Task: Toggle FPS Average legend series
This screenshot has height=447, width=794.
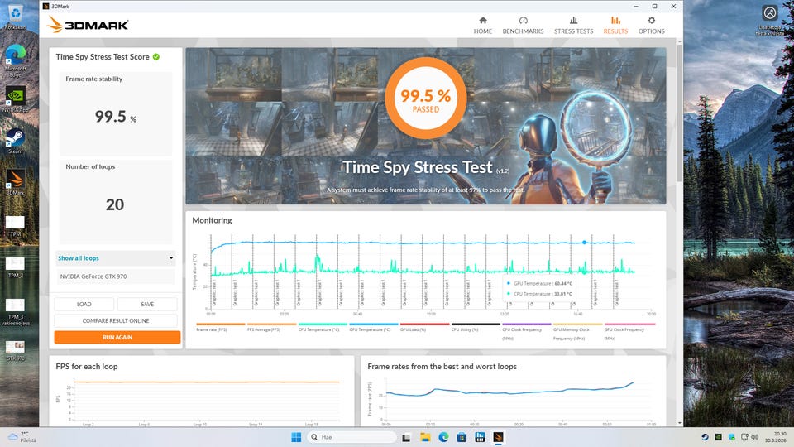Action: [x=271, y=328]
